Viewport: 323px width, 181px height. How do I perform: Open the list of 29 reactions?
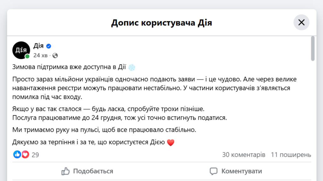tap(35, 155)
